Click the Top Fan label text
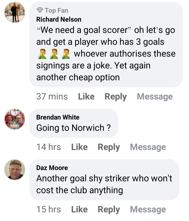This screenshot has width=189, height=221. (56, 11)
